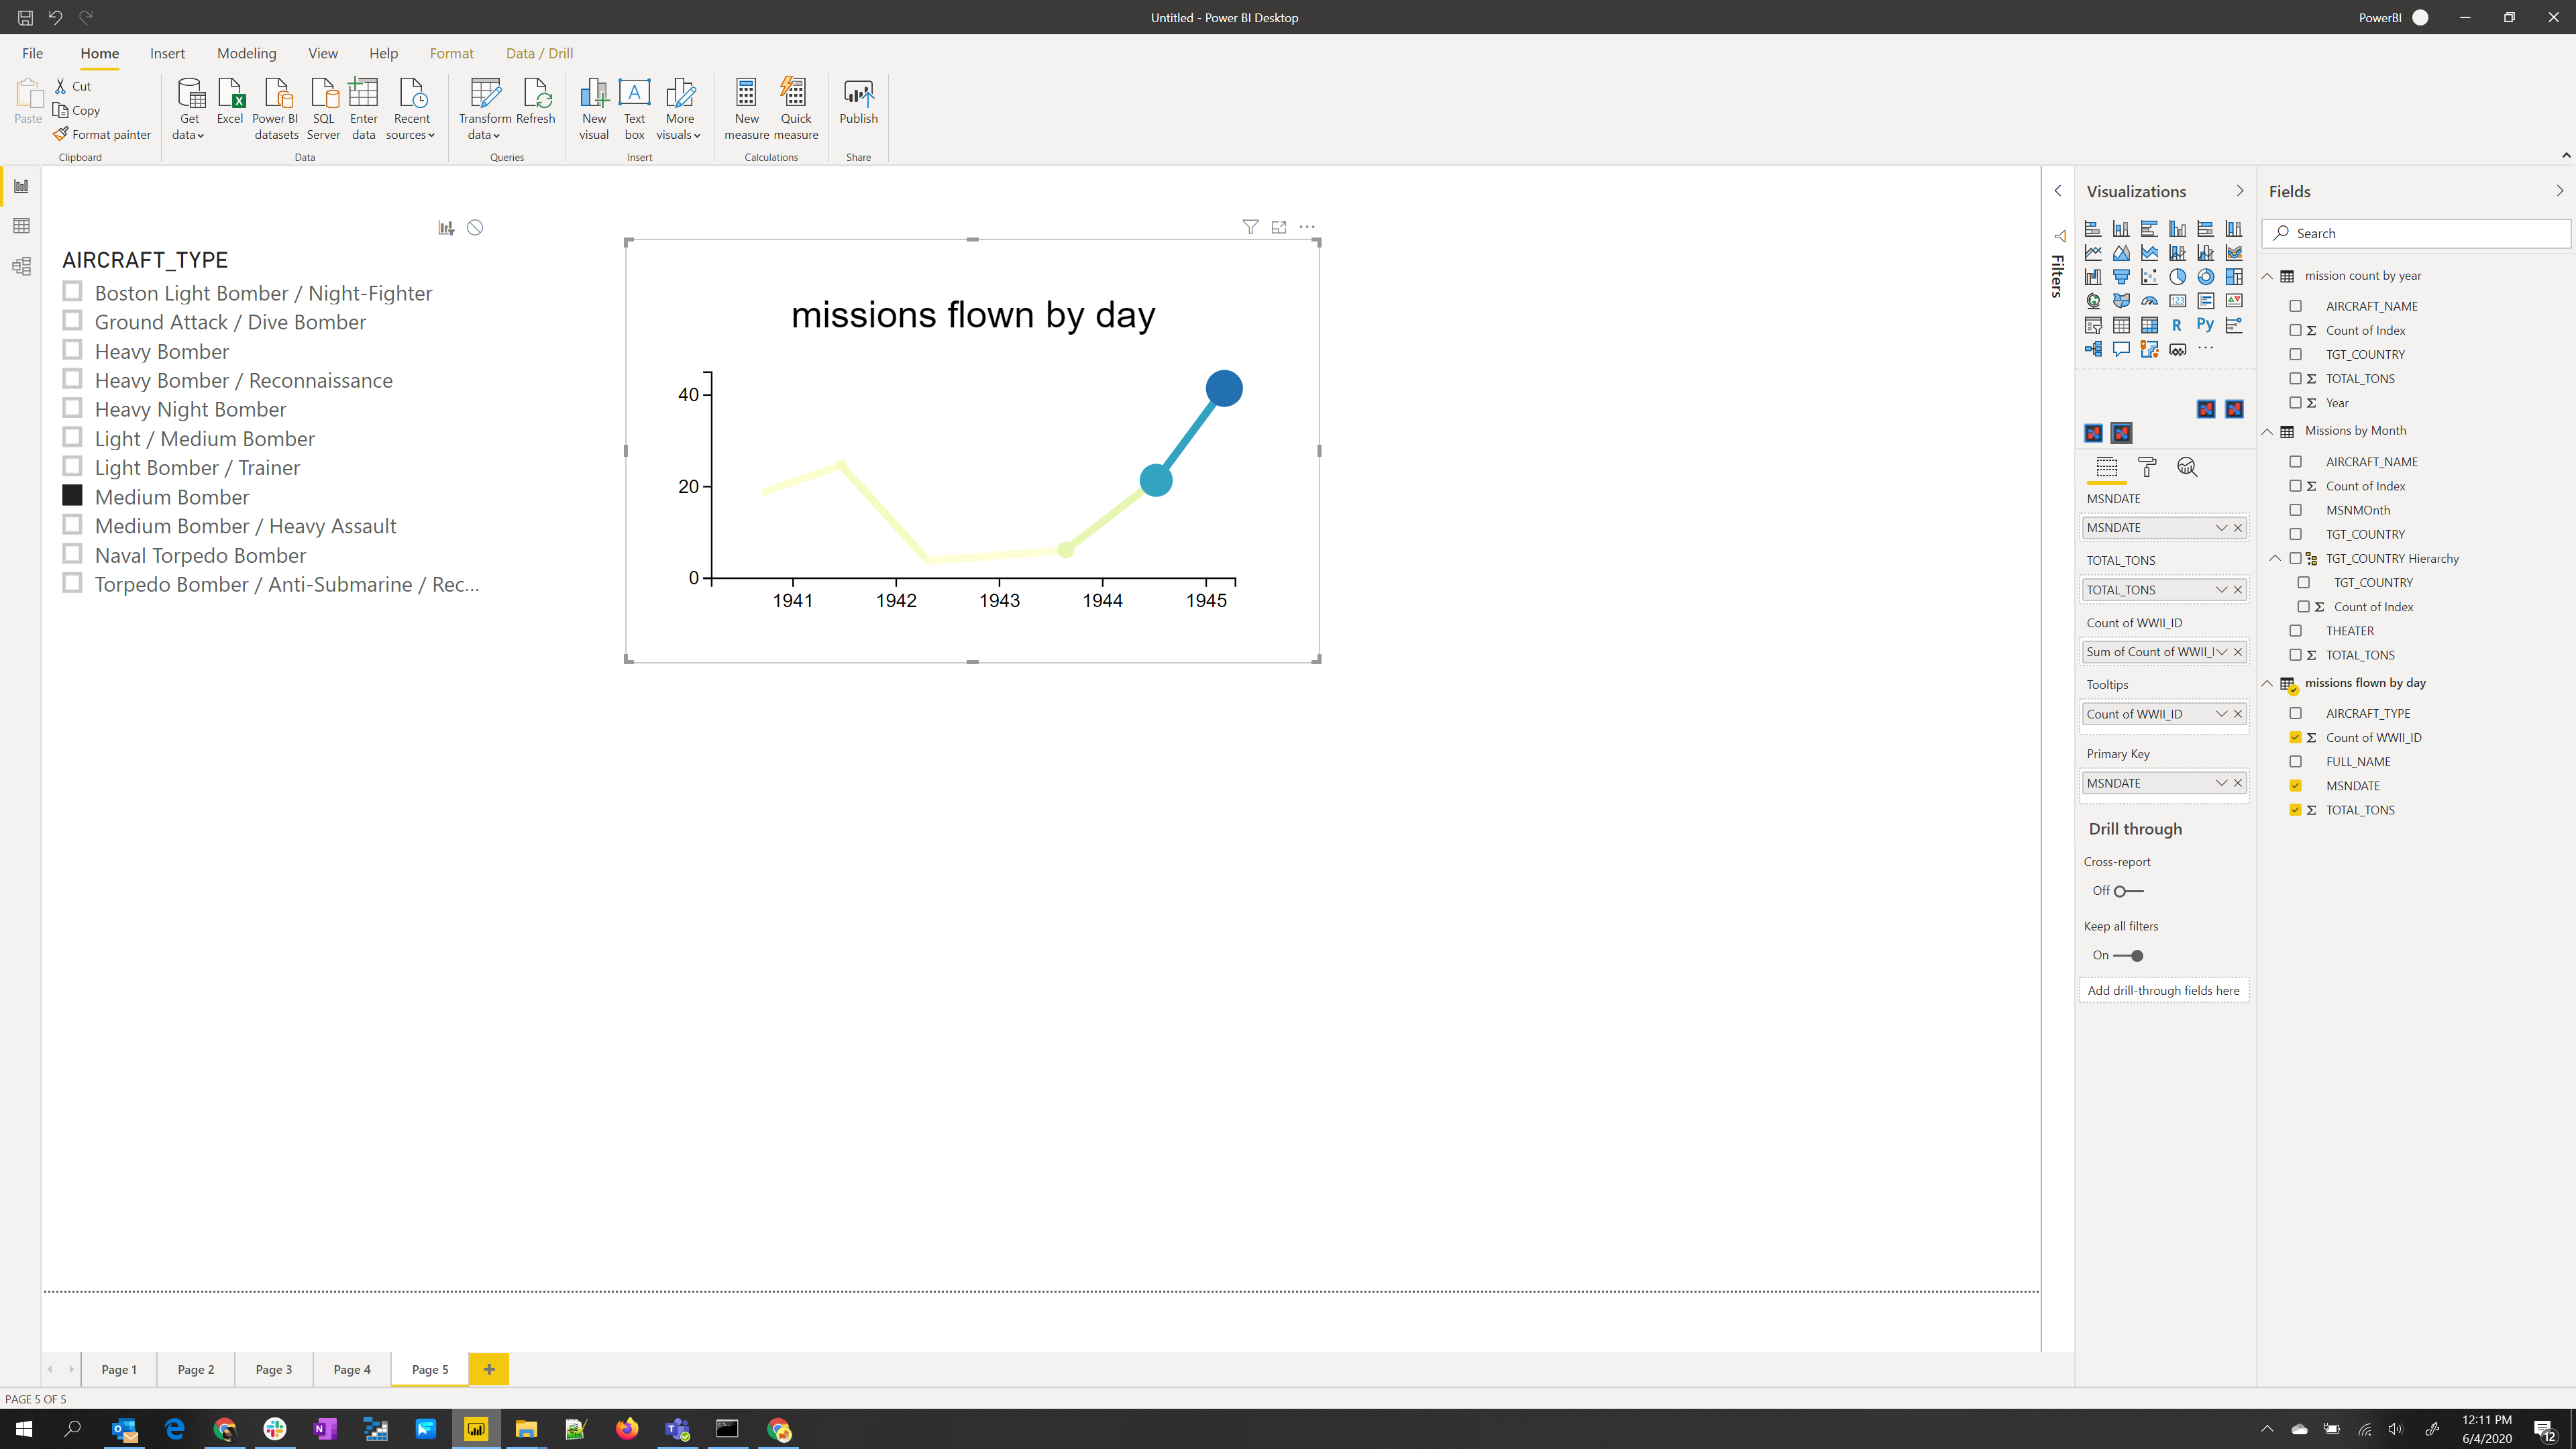Check the Heavy Bomber slicer checkbox

tap(72, 350)
